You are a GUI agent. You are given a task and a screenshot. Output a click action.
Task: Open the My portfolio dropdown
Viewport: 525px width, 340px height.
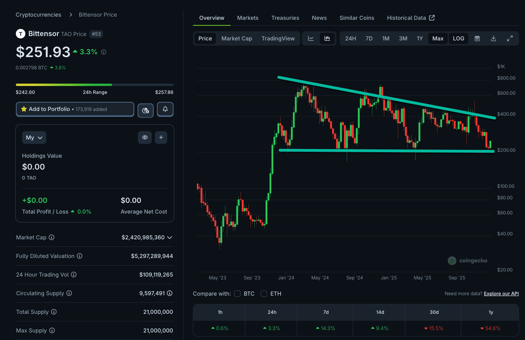coord(34,138)
